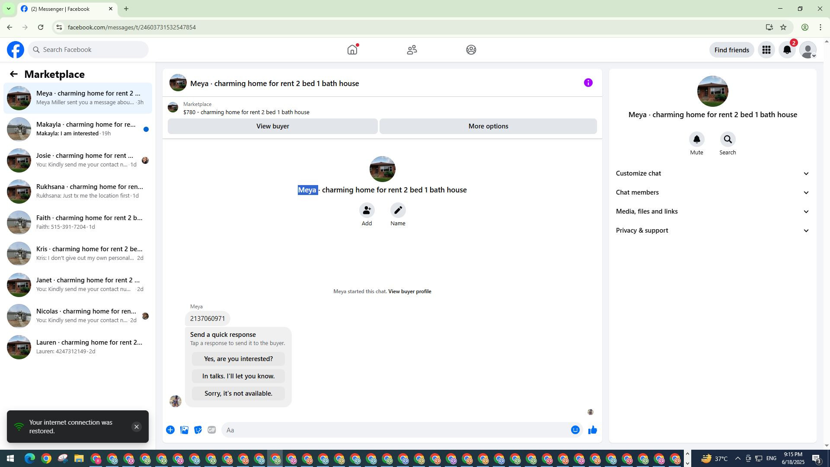Open the Groups icon in top navigation
The height and width of the screenshot is (467, 830).
click(471, 50)
